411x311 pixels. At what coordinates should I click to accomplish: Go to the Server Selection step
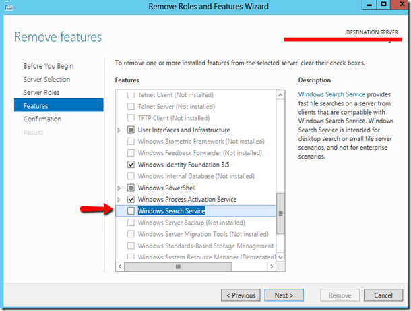pos(46,79)
